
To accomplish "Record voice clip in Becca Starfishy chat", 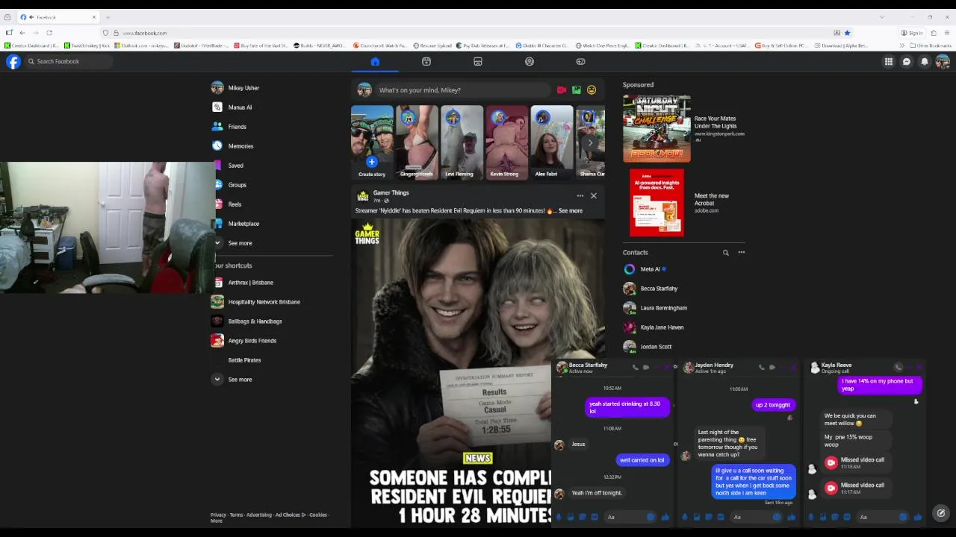I will (559, 517).
